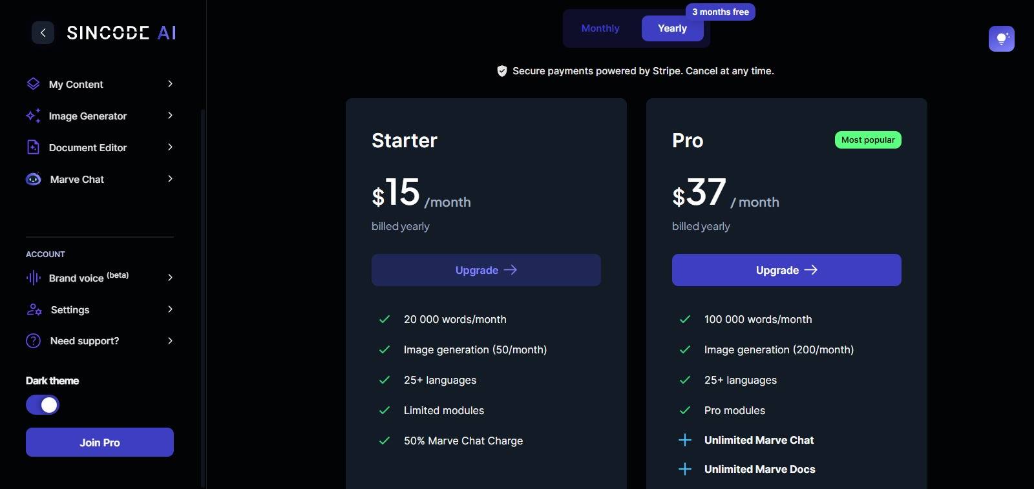Screen dimensions: 1034x489
Task: Collapse sidebar with back arrow button
Action: (43, 32)
